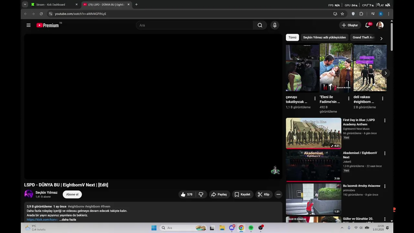Image resolution: width=414 pixels, height=233 pixels.
Task: Like the video with thumbs up
Action: [187, 194]
